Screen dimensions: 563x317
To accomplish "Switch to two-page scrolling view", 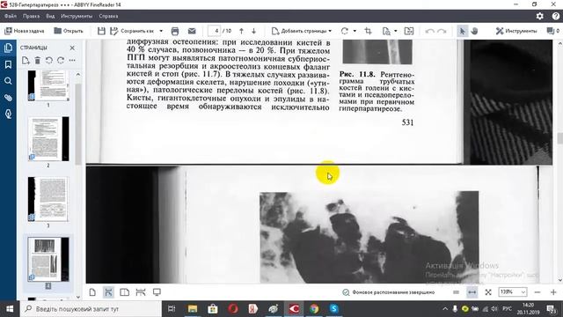I will (x=141, y=292).
